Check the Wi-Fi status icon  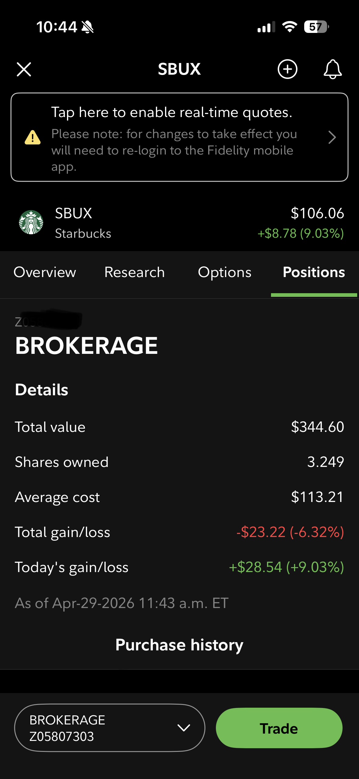pyautogui.click(x=290, y=27)
